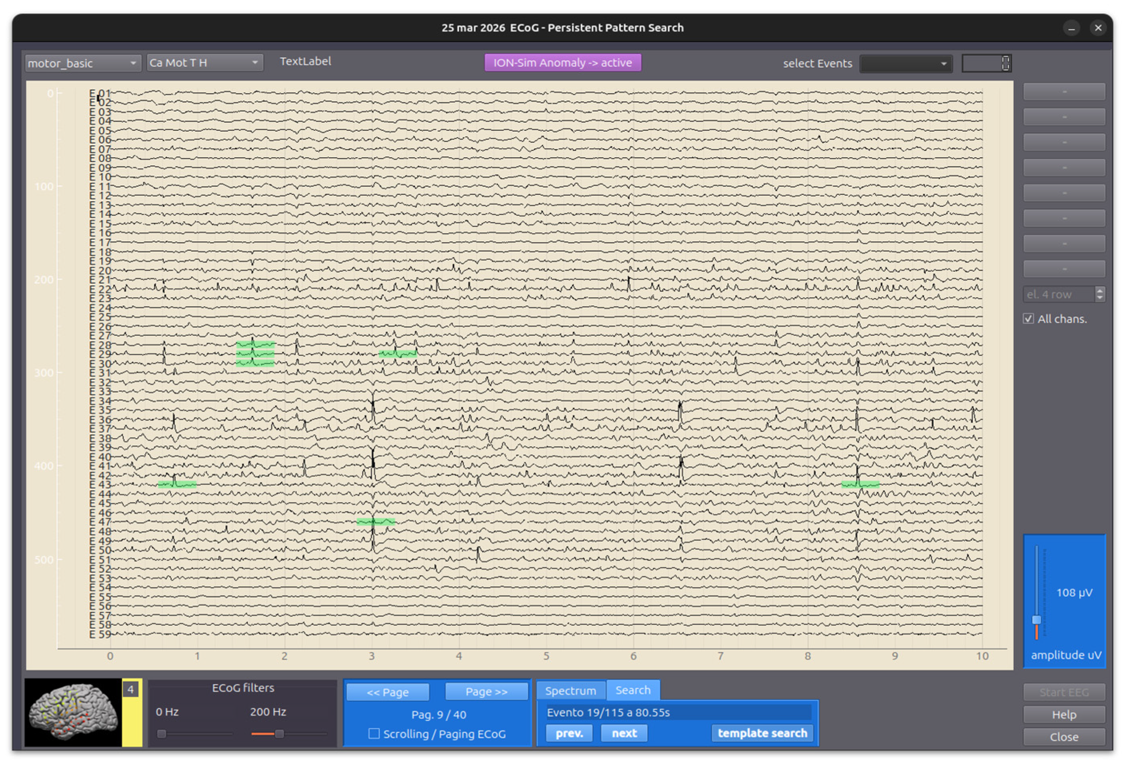The width and height of the screenshot is (1127, 765).
Task: Switch to the Search tab
Action: click(x=633, y=690)
